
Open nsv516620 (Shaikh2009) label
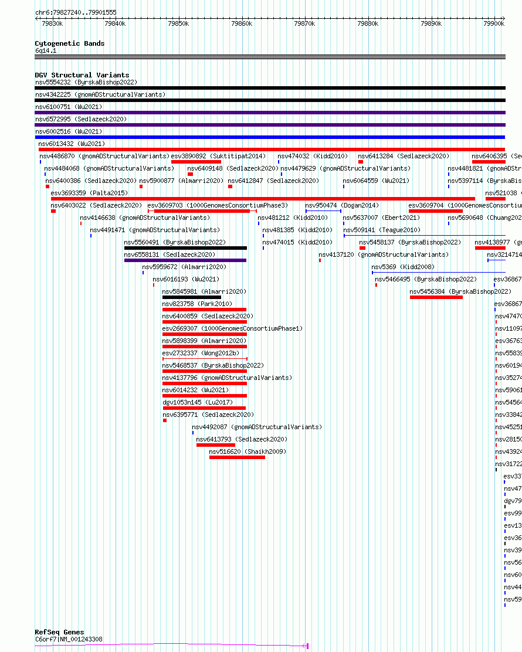pos(248,451)
